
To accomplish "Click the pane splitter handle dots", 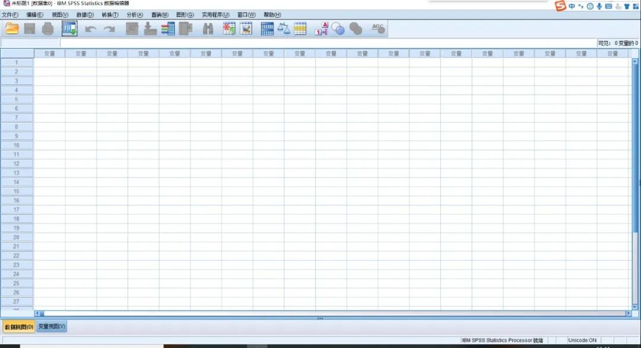I will [320, 318].
